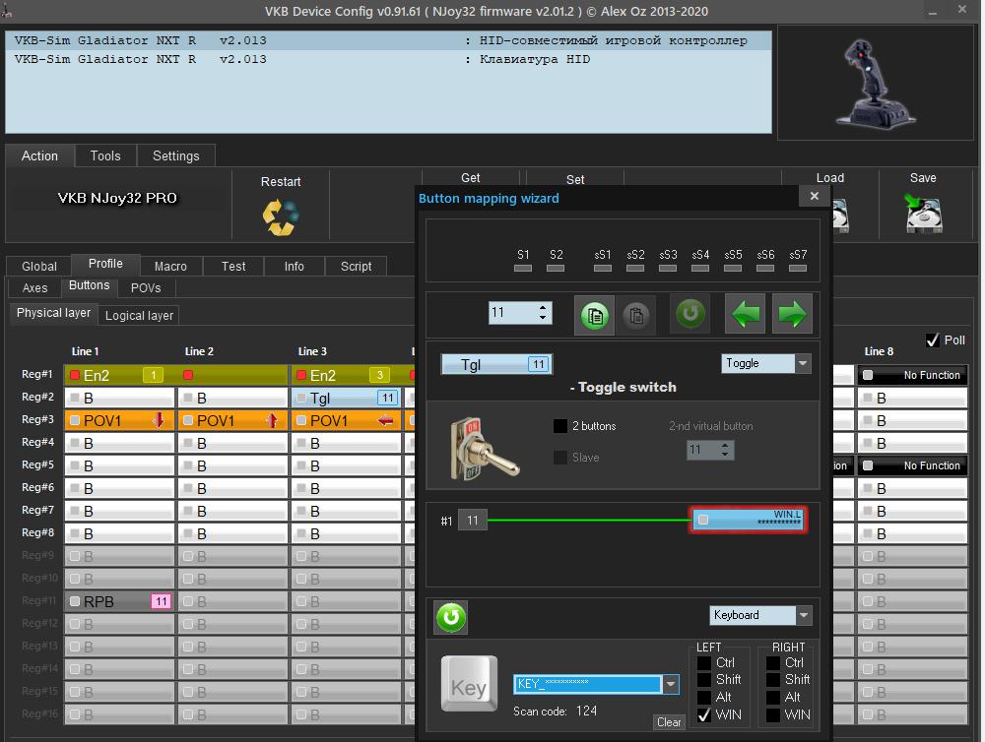Viewport: 985px width, 742px height.
Task: Click the large Key keycap icon
Action: [x=469, y=684]
